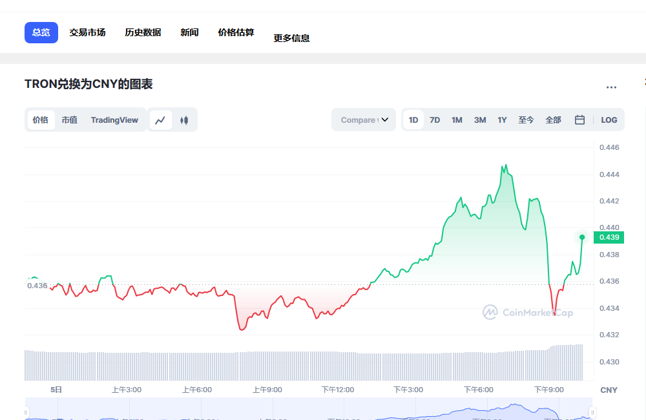Open the three-dot chart options menu
Screen dimensions: 646x420
pos(611,87)
